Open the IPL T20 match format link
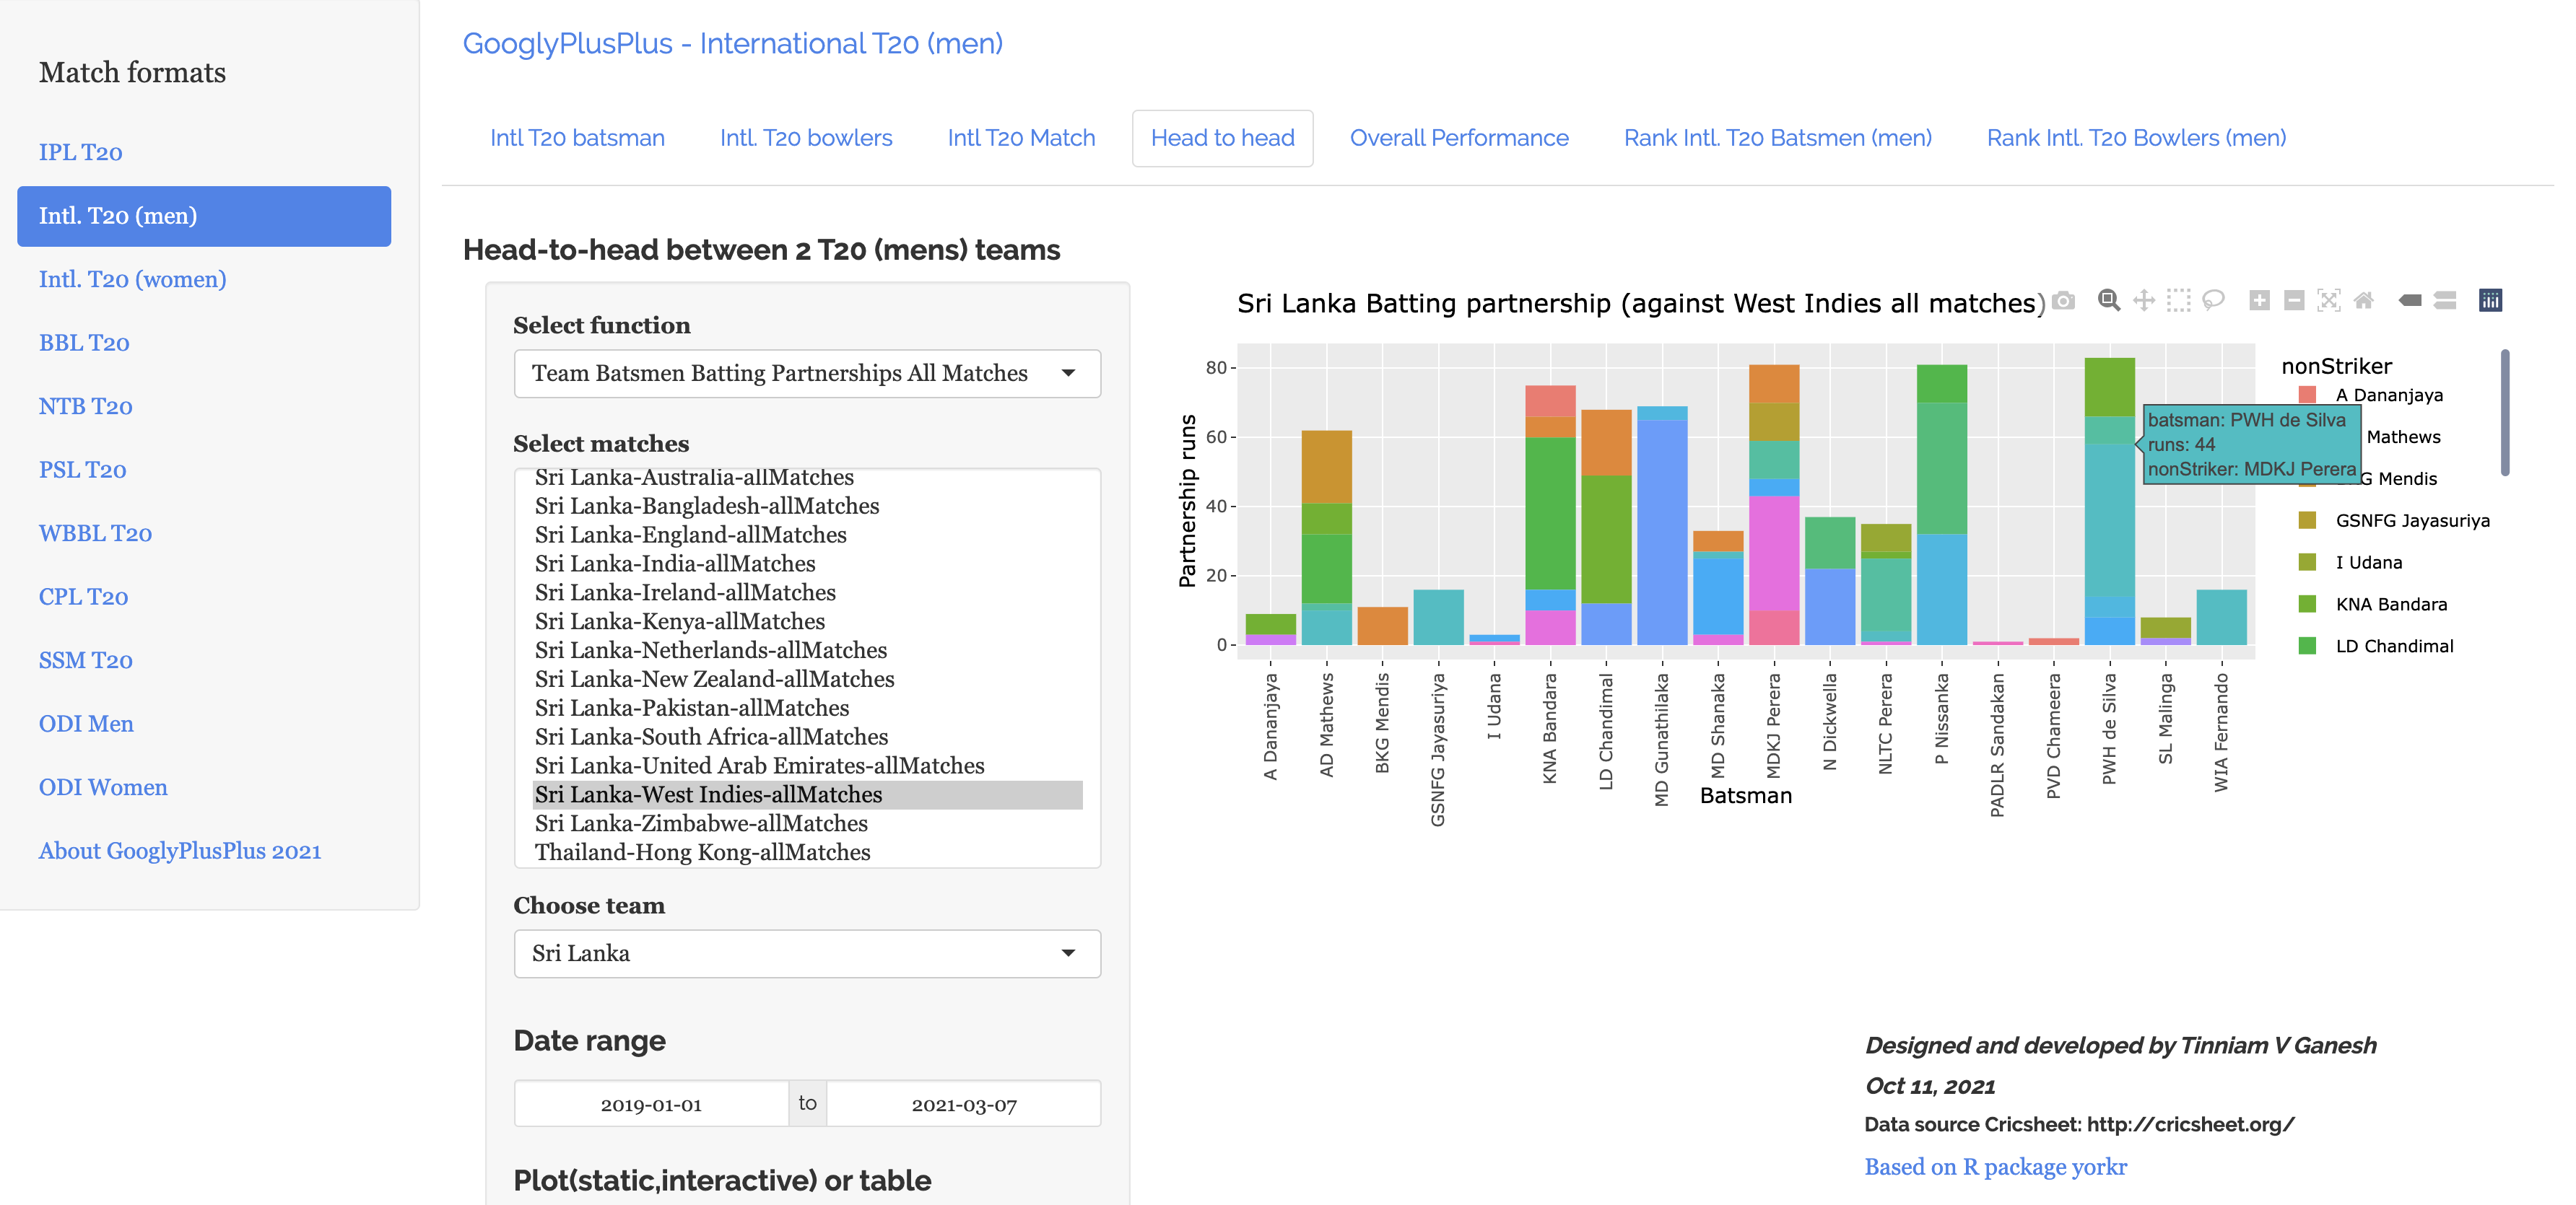Viewport: 2576px width, 1205px height. [80, 152]
